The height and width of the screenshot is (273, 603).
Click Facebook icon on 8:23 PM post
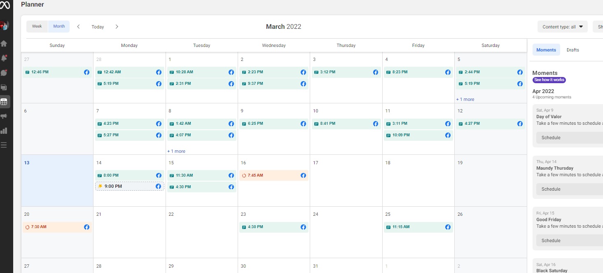[x=448, y=72]
